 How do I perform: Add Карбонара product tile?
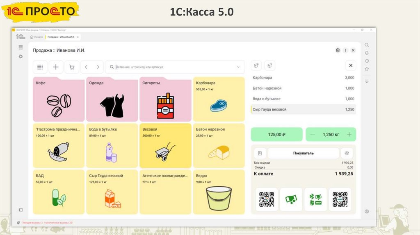pos(219,99)
